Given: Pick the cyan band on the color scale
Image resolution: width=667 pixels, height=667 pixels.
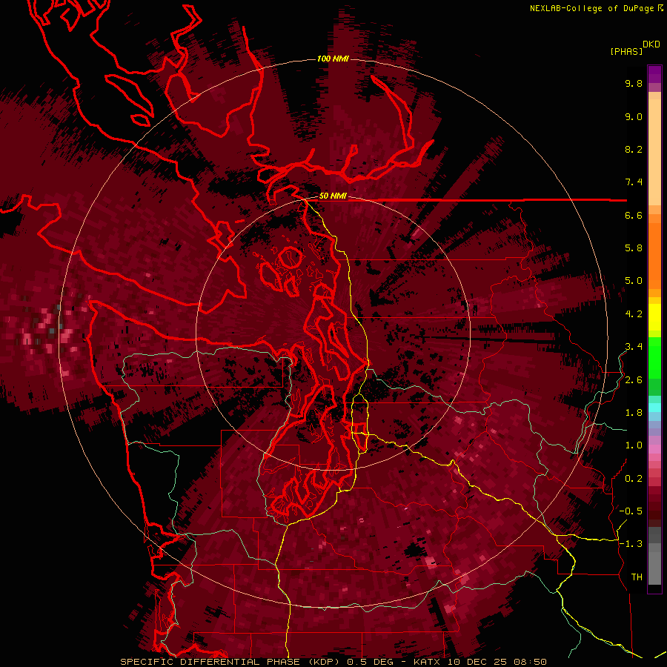Looking at the screenshot, I should coord(654,407).
